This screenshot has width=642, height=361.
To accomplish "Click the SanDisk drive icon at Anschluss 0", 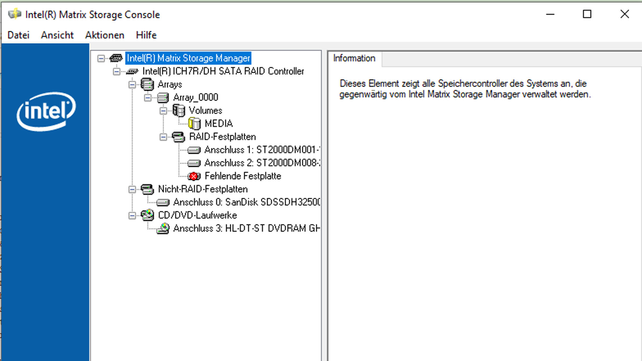I will coord(163,202).
